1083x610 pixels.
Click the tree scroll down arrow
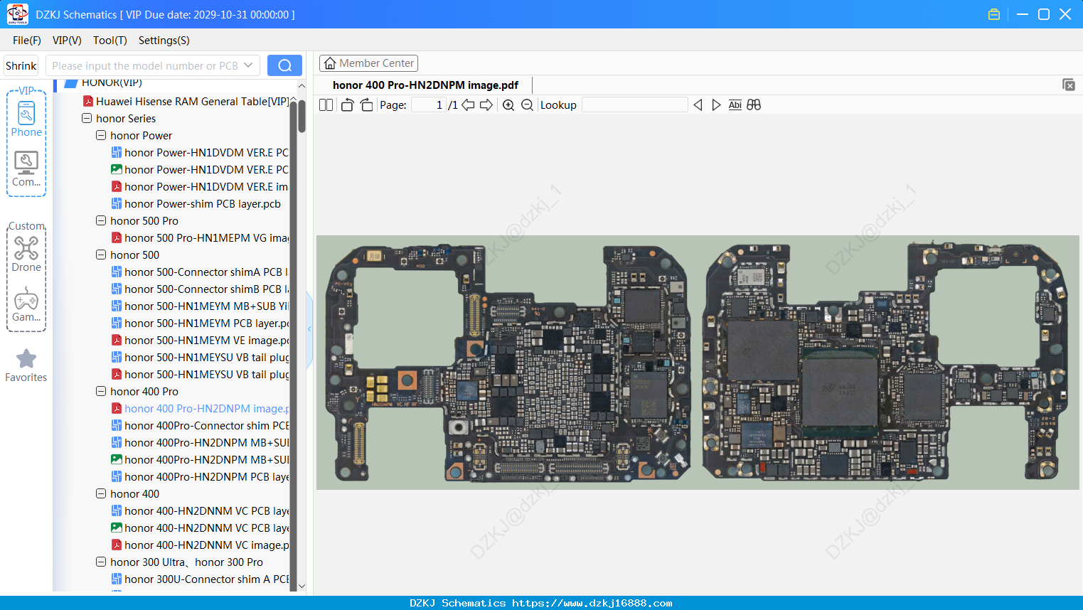302,586
